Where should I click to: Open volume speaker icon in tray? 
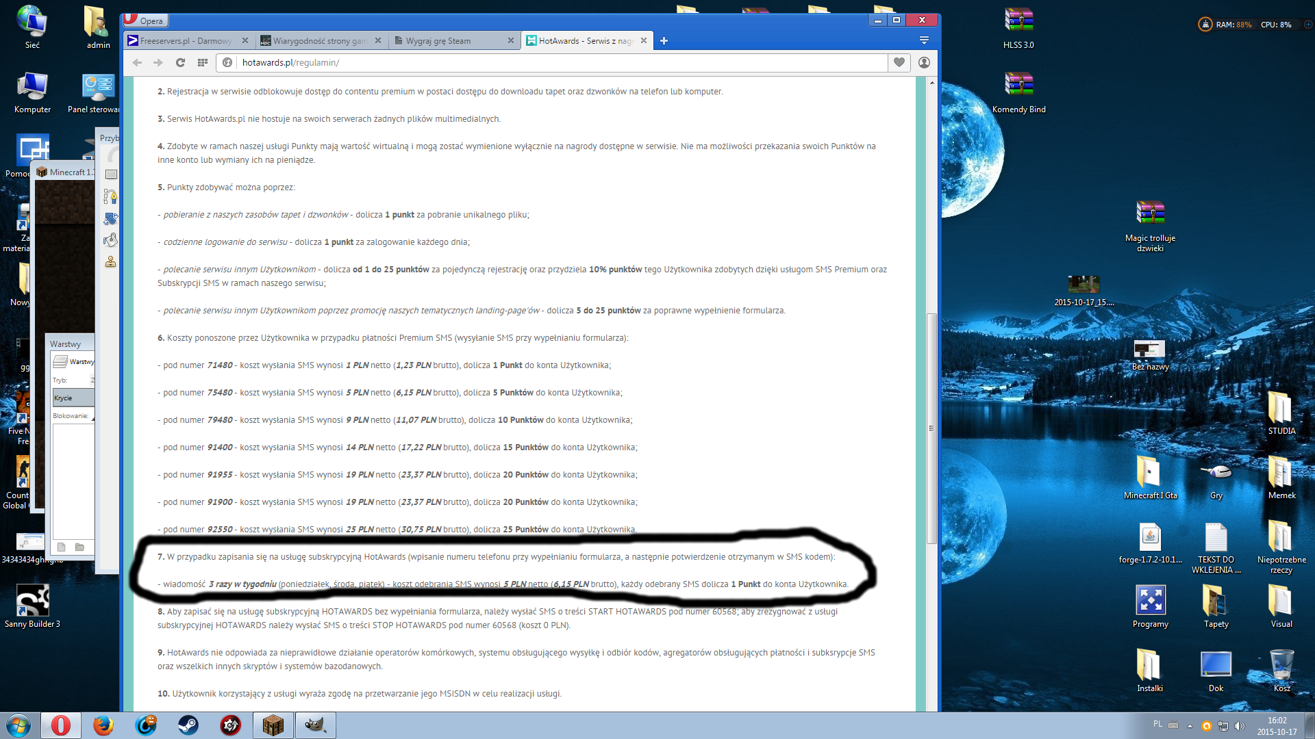pos(1239,726)
